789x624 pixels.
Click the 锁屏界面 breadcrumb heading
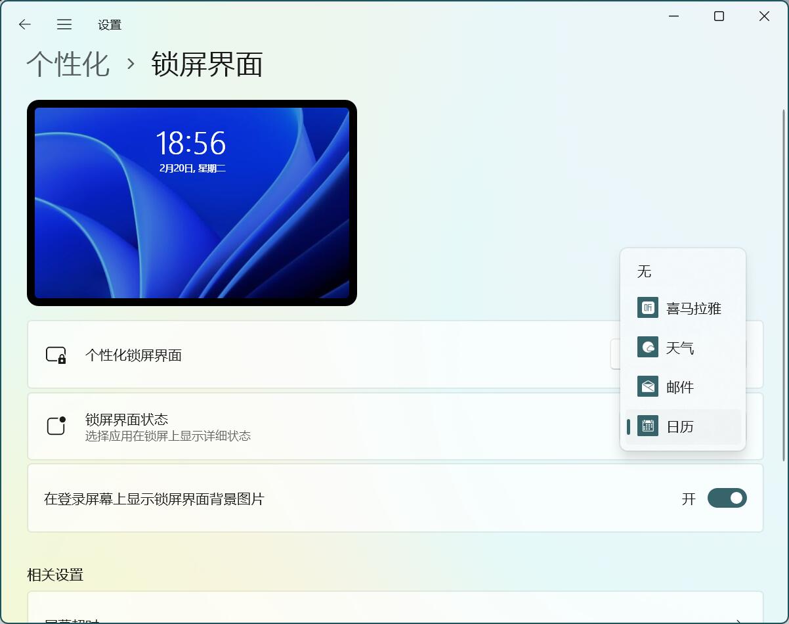pos(207,64)
